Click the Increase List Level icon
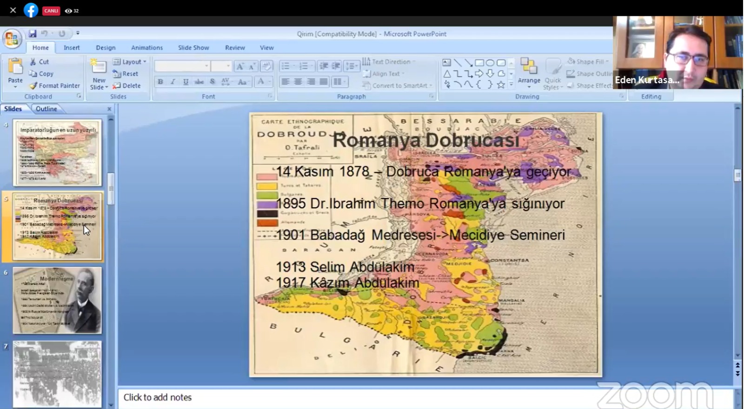 335,66
